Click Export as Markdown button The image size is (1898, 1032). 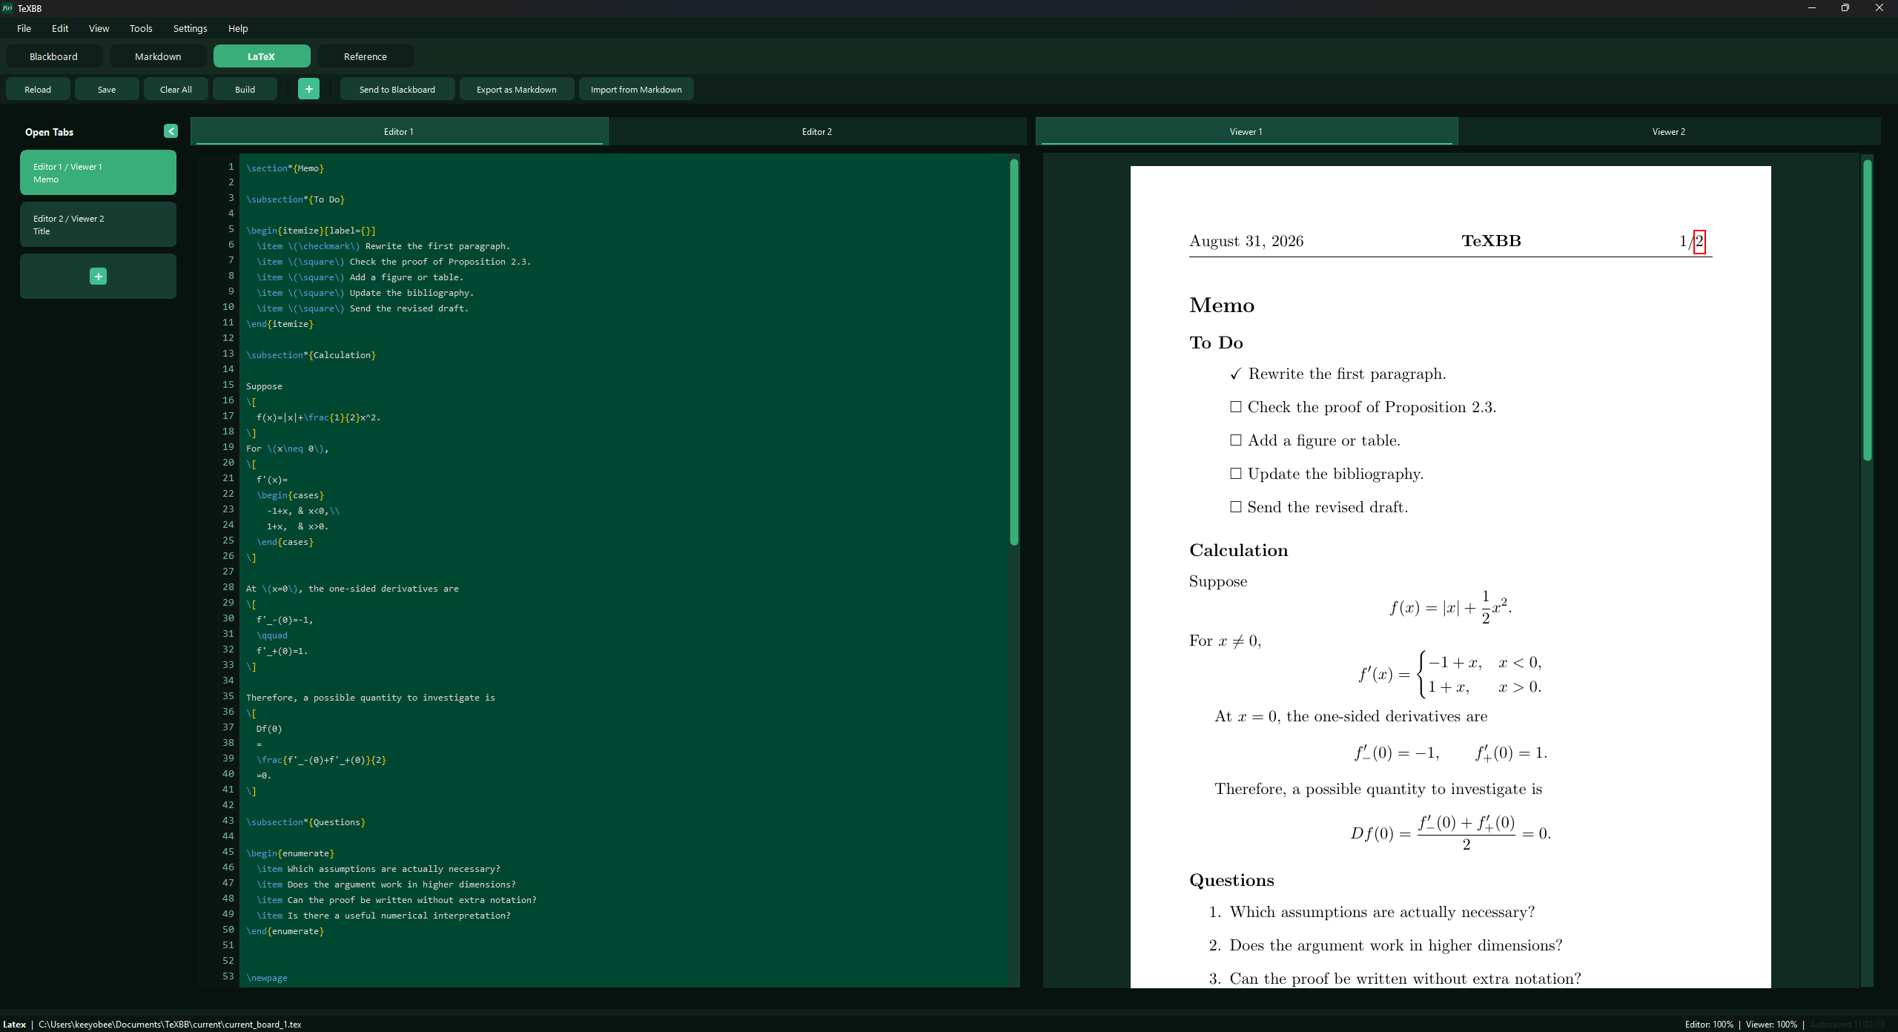[x=517, y=89]
